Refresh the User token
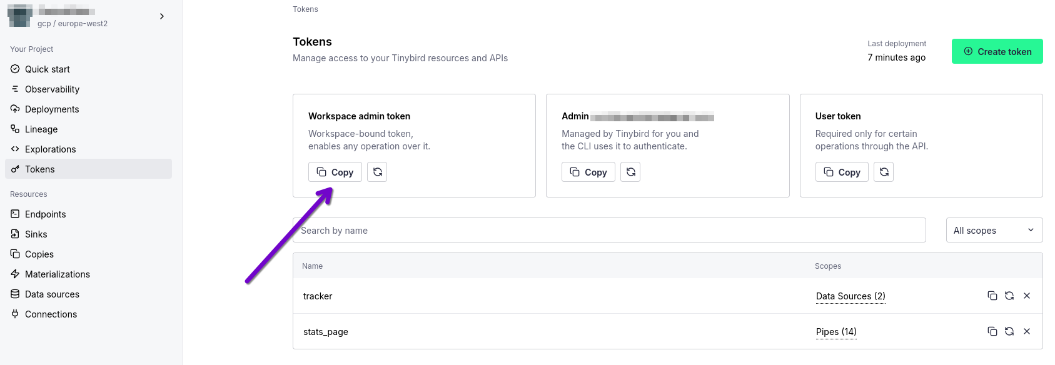 tap(884, 172)
